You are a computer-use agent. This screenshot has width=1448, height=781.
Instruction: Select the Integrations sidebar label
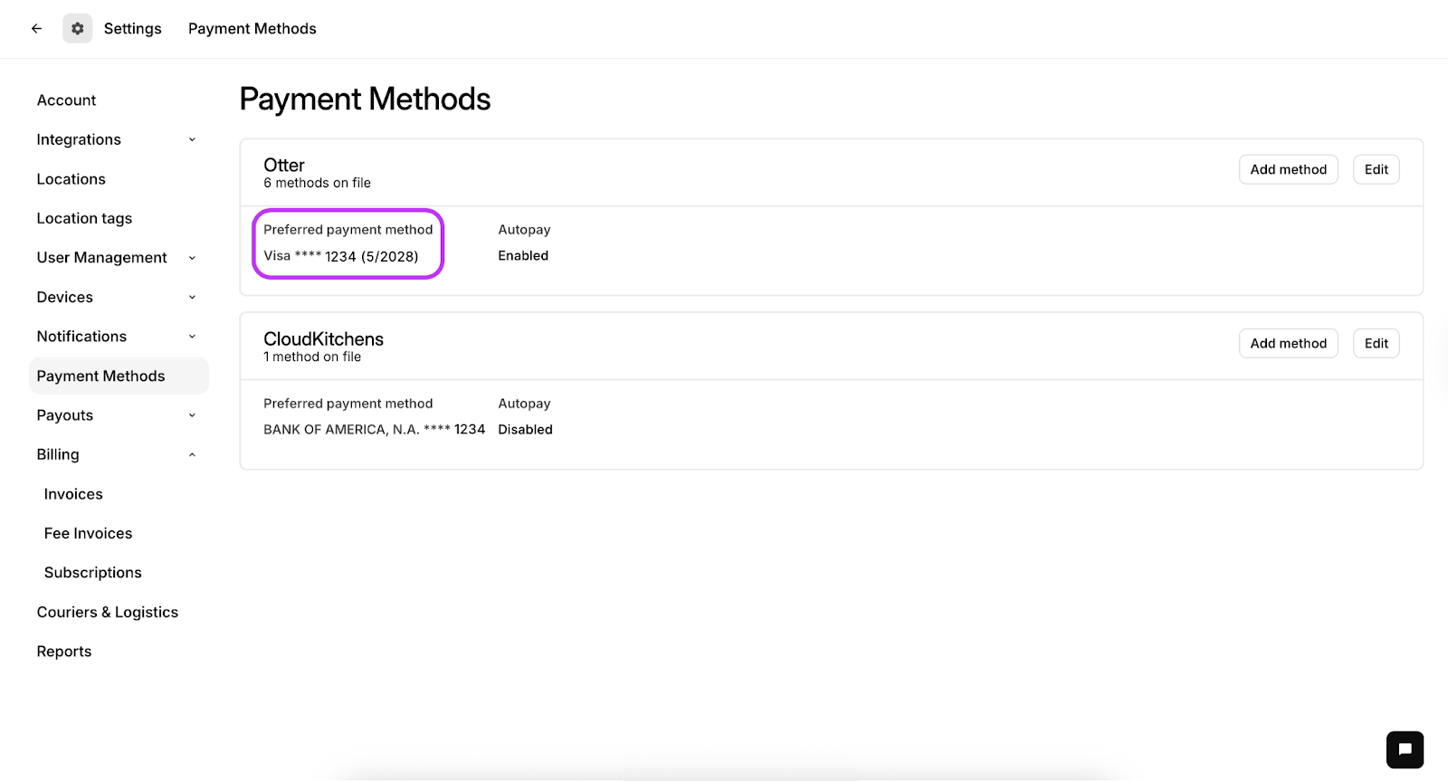click(x=79, y=139)
